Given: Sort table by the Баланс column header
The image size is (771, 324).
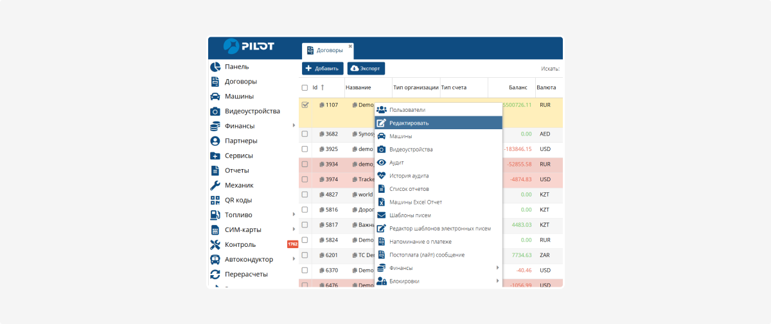Looking at the screenshot, I should (x=518, y=87).
